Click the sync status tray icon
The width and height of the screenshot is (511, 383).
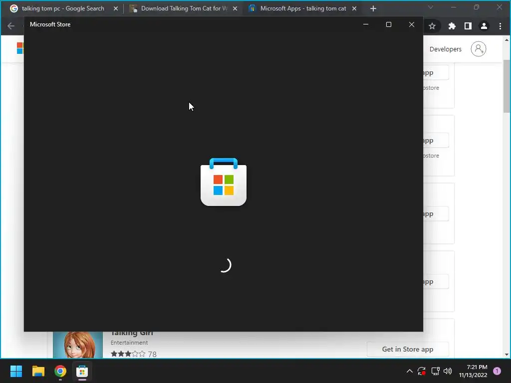point(422,371)
